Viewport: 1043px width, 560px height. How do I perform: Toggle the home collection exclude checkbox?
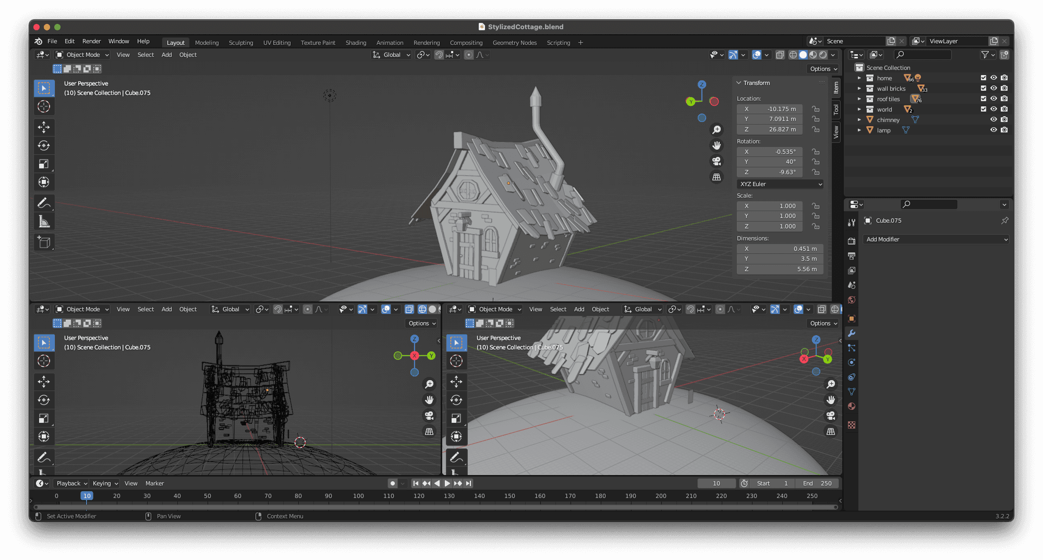point(983,78)
